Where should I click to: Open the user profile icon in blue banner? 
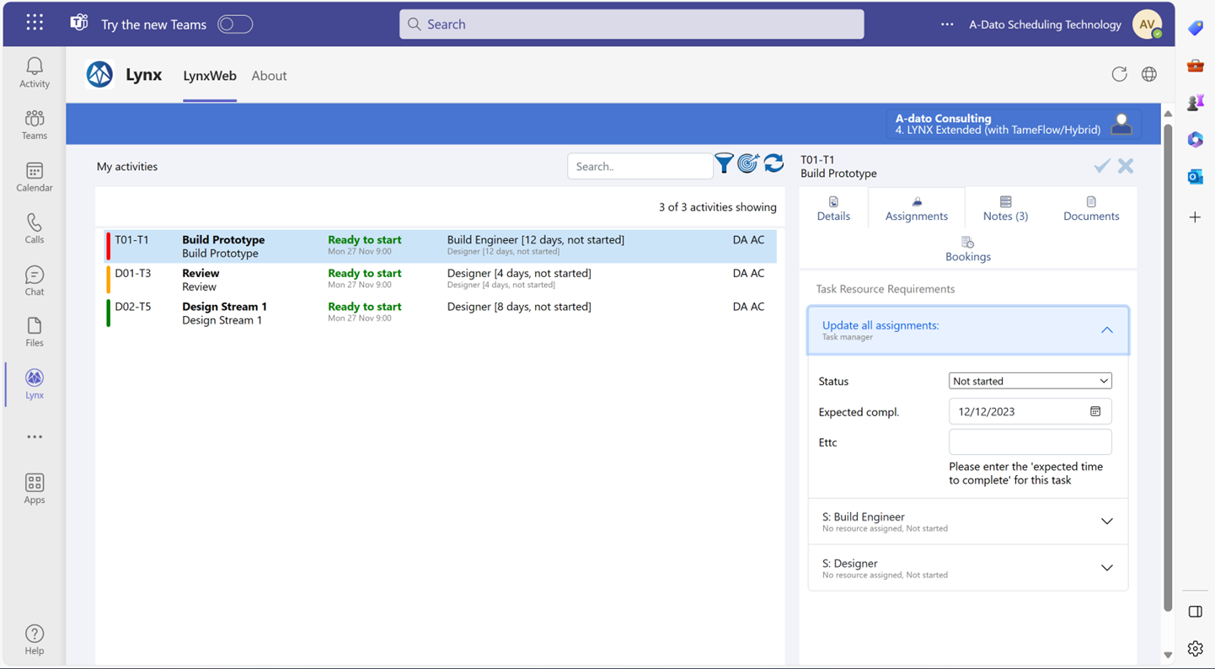click(x=1121, y=124)
